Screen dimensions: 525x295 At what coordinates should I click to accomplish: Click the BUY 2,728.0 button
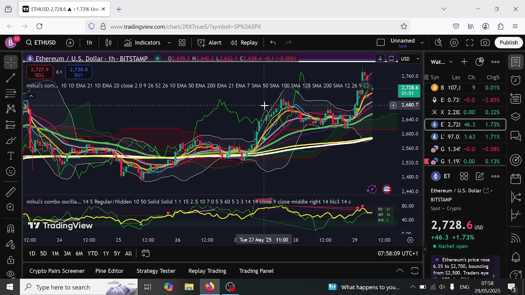pos(79,73)
